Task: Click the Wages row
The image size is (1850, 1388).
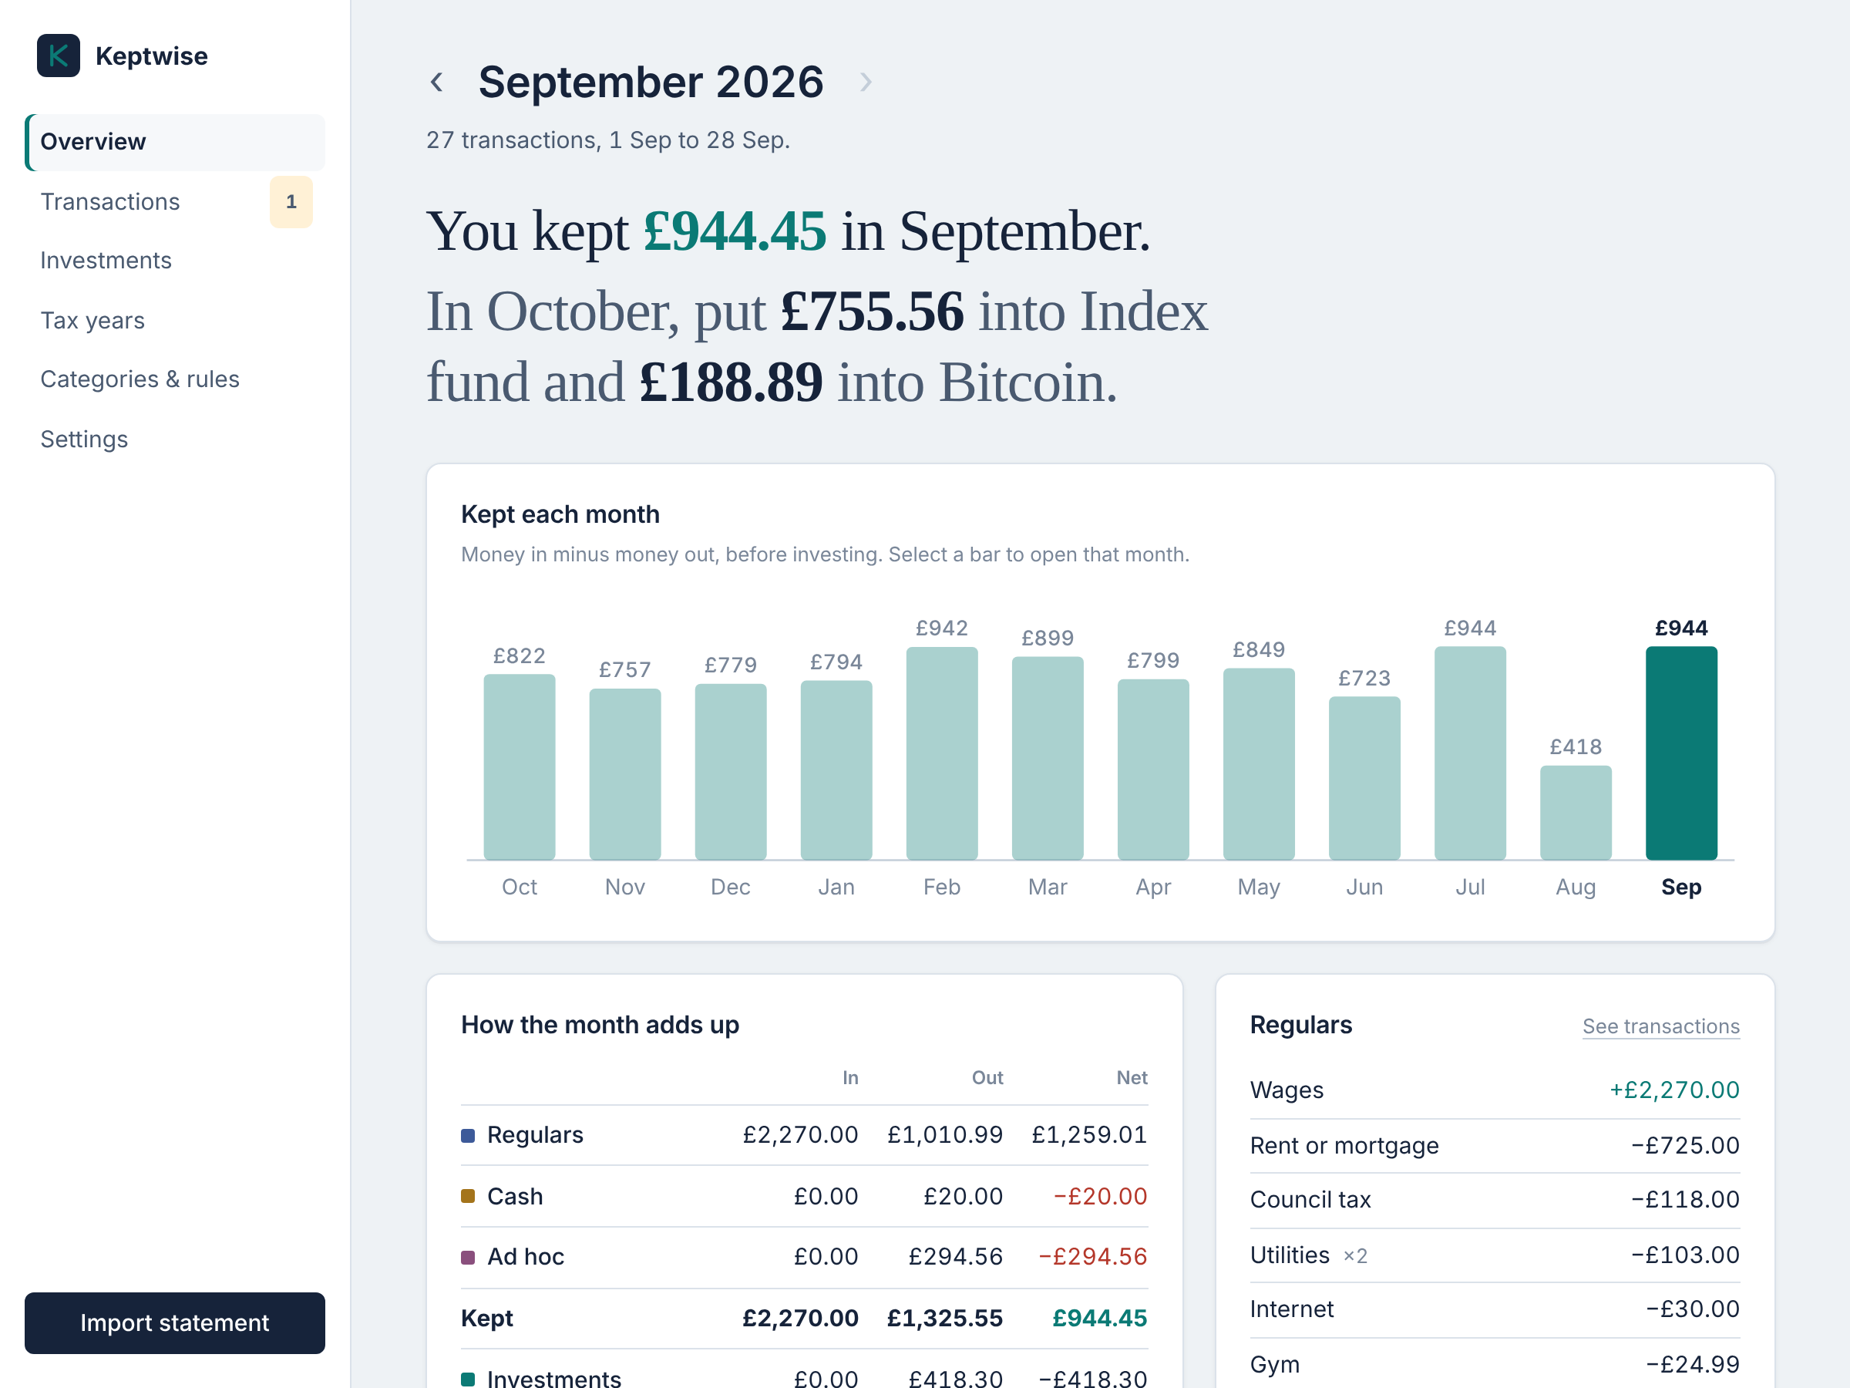Action: 1495,1091
